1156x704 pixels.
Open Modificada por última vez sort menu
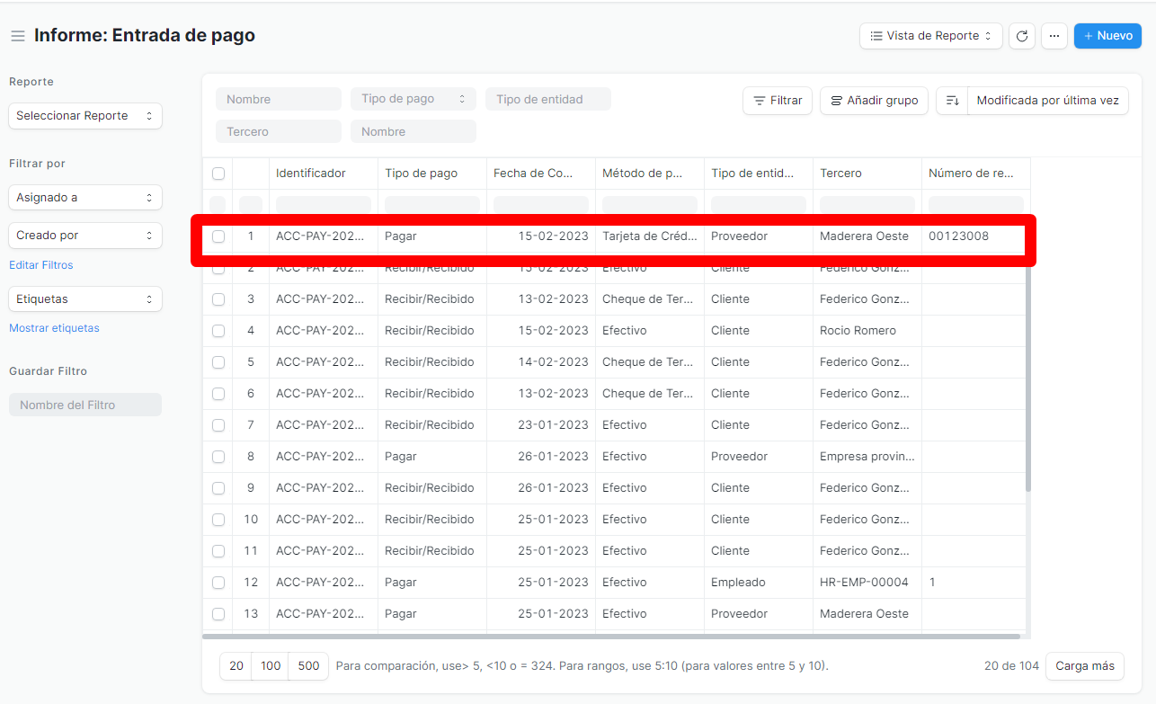click(1047, 101)
